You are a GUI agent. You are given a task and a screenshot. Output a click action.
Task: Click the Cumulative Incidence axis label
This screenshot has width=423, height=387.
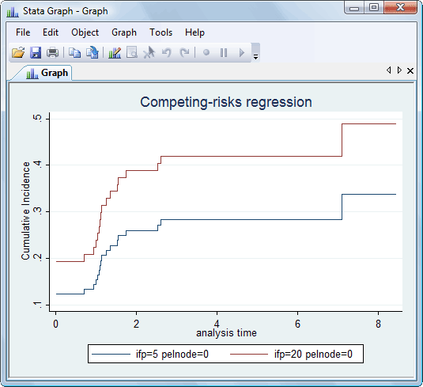pyautogui.click(x=25, y=211)
